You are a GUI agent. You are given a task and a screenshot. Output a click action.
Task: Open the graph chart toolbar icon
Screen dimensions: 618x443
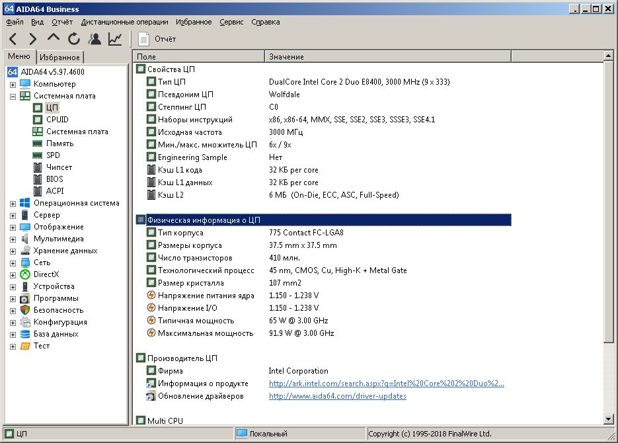[x=115, y=39]
